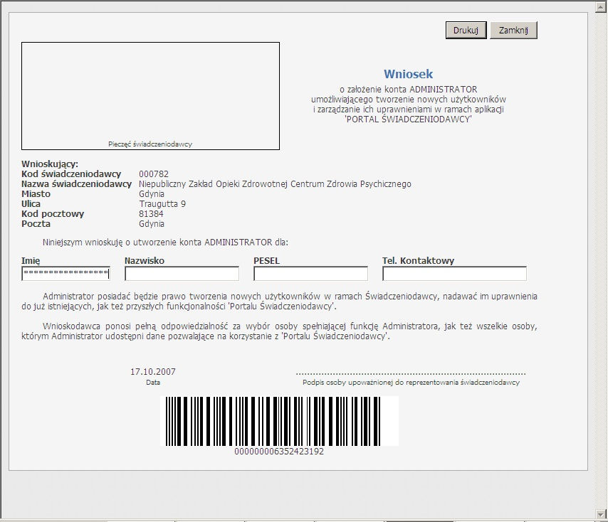608x522 pixels.
Task: Click the 'Podpis osoby upoważnionej' caption
Action: point(411,383)
